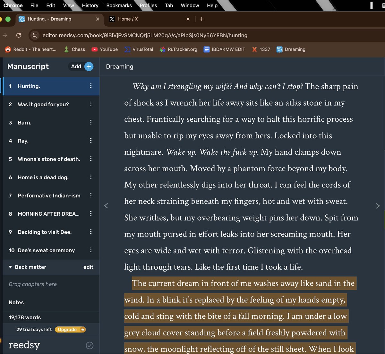This screenshot has width=385, height=354.
Task: Open site information icon in address bar
Action: (x=35, y=35)
